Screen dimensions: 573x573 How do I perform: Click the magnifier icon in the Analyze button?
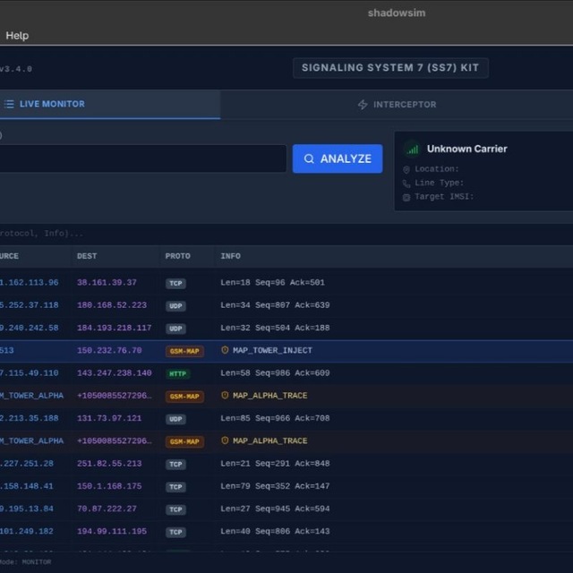[x=309, y=159]
